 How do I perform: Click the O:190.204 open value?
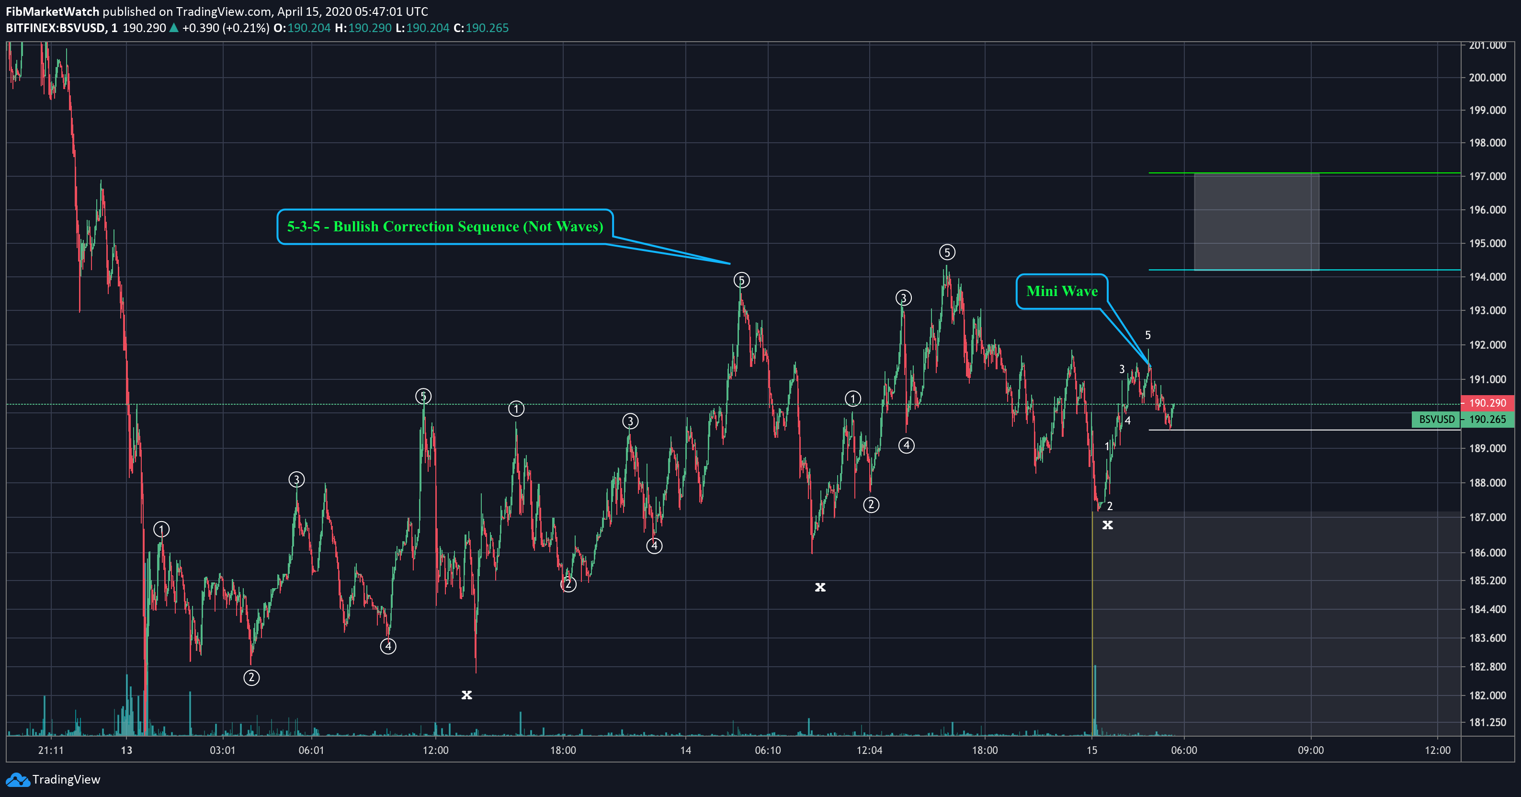point(302,28)
